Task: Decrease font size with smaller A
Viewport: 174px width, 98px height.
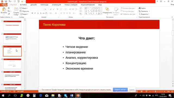Action: click(x=54, y=9)
